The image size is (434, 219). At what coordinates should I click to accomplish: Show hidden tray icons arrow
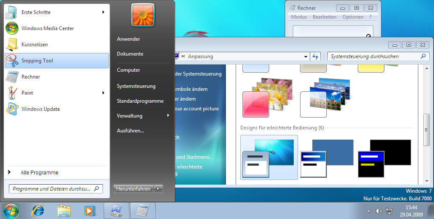point(368,211)
